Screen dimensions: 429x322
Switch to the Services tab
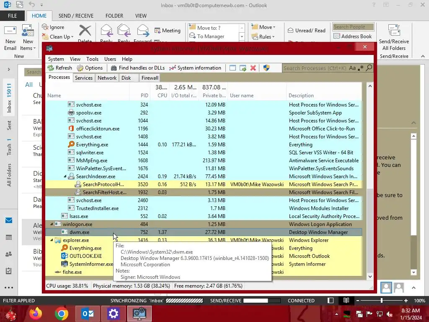tap(84, 78)
